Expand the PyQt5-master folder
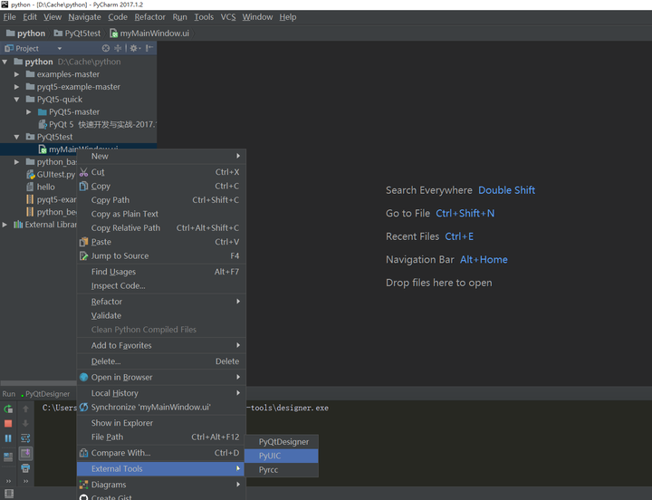652x500 pixels. (29, 112)
